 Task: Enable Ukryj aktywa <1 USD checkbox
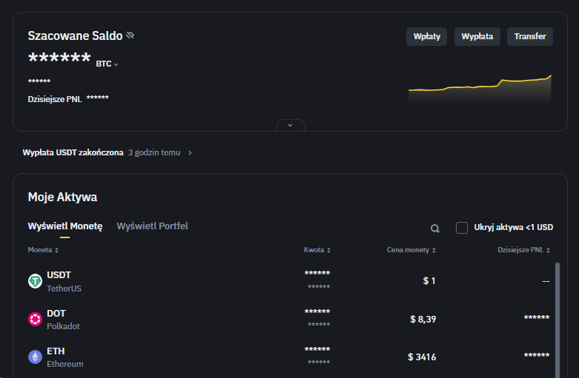coord(462,228)
